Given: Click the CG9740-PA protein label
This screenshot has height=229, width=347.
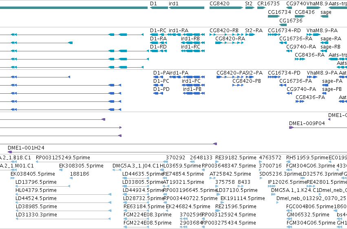Looking at the screenshot, I should (301, 89).
